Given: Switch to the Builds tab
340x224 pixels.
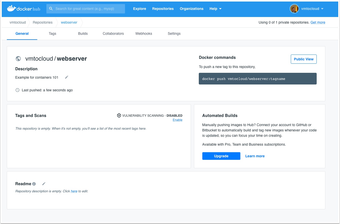Looking at the screenshot, I should [83, 33].
